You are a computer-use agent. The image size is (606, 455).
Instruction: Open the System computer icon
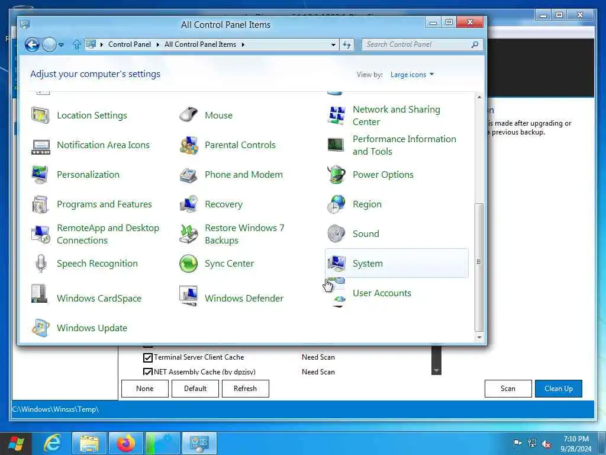[x=336, y=264]
